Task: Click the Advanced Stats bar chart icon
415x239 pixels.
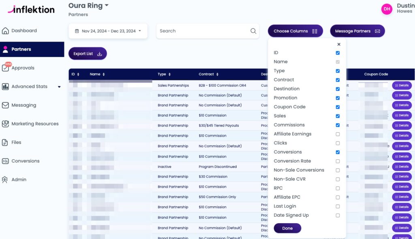Action: click(x=5, y=87)
